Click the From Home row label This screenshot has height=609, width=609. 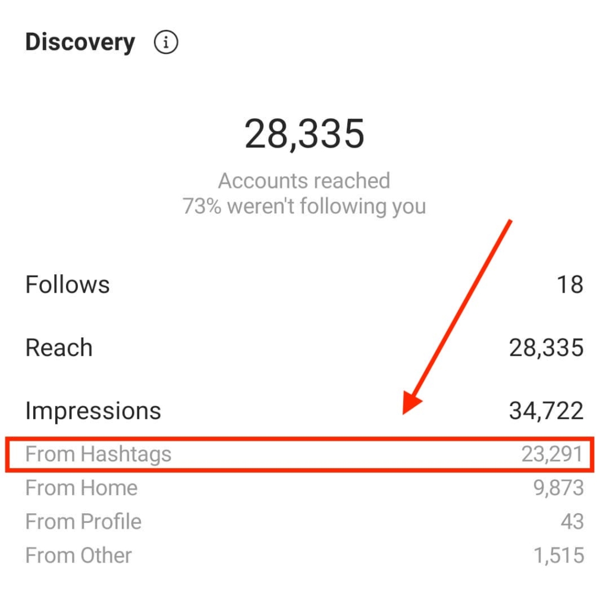pyautogui.click(x=81, y=488)
